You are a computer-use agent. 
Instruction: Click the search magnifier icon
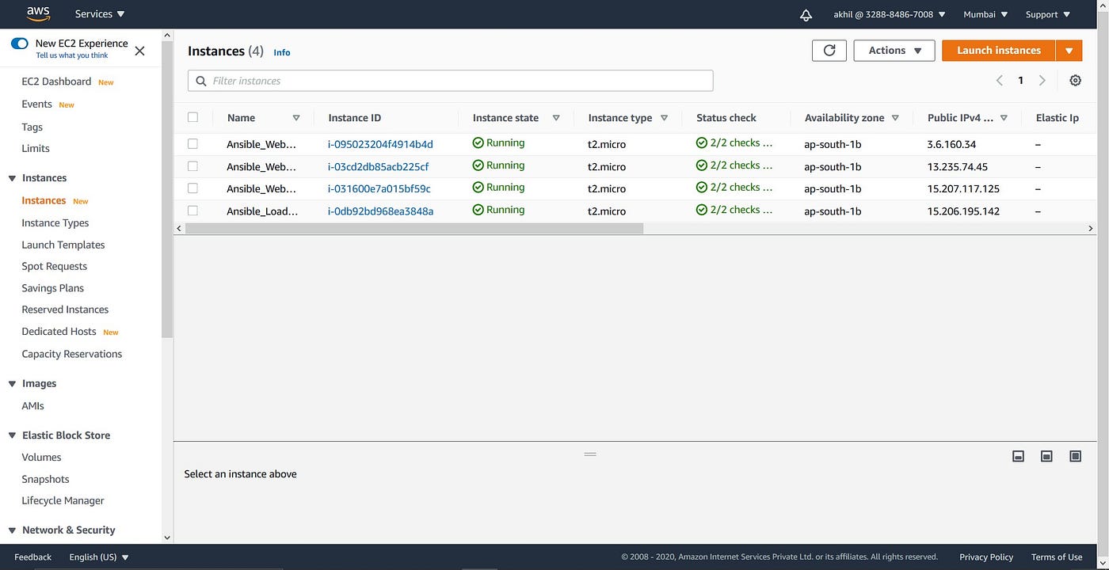(x=201, y=81)
